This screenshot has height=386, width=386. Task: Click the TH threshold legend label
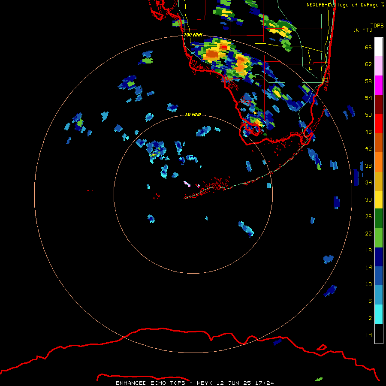pyautogui.click(x=368, y=335)
